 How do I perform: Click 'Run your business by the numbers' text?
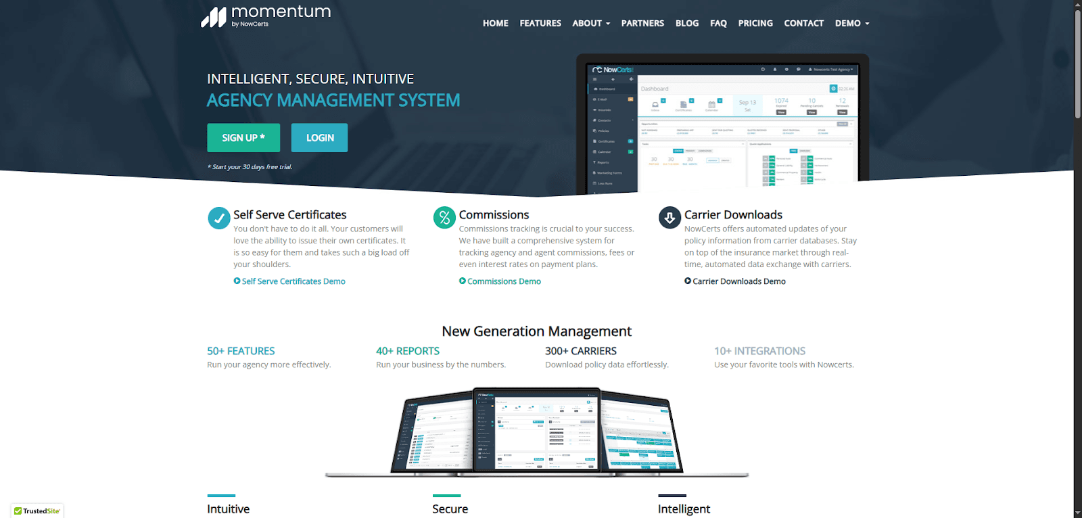point(441,364)
